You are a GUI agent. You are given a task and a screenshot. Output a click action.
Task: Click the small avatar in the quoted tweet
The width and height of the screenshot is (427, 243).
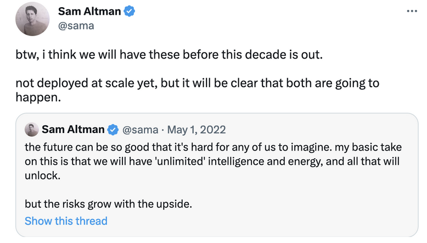coord(32,129)
